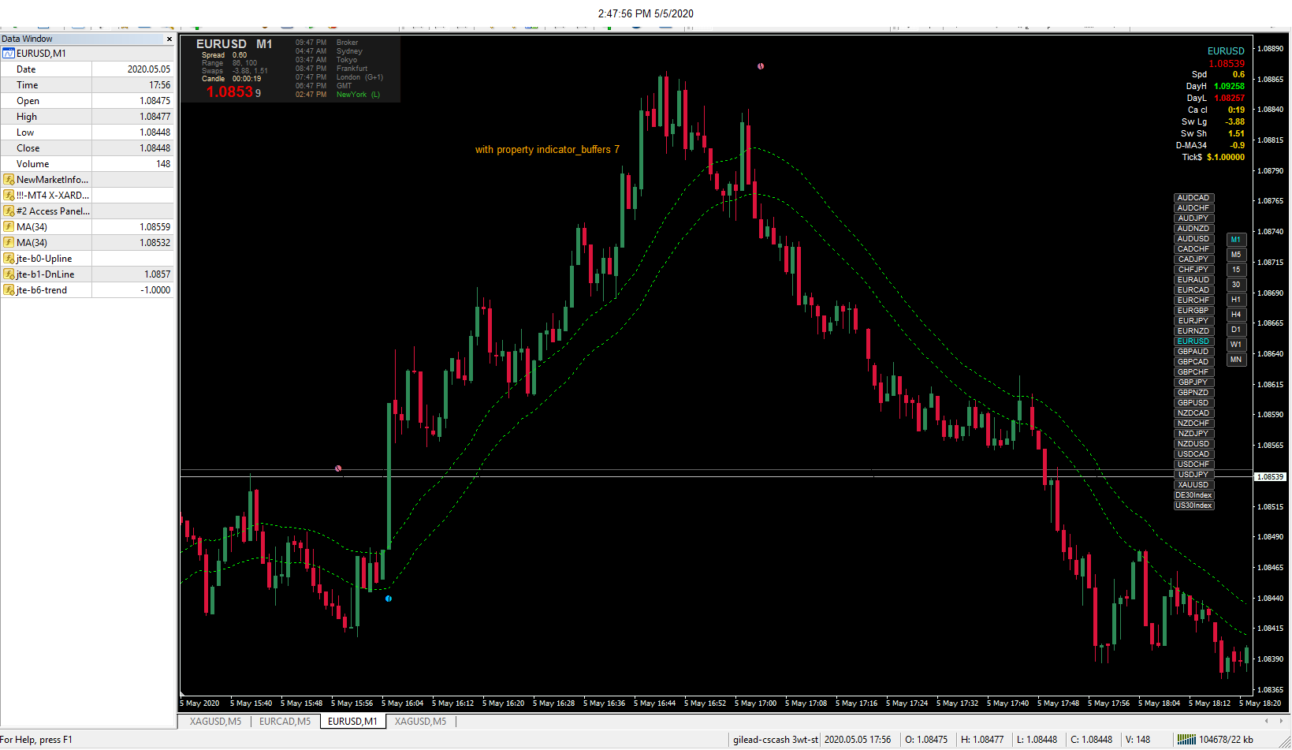Select the W1 weekly timeframe
1292x750 pixels.
[1236, 345]
